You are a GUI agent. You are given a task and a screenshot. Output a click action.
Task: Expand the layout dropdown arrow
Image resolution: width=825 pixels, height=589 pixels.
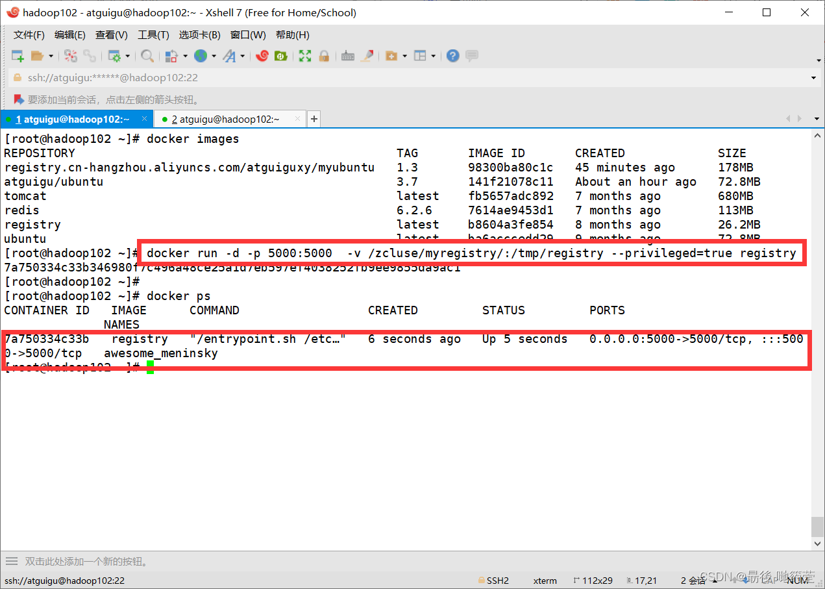pos(433,56)
